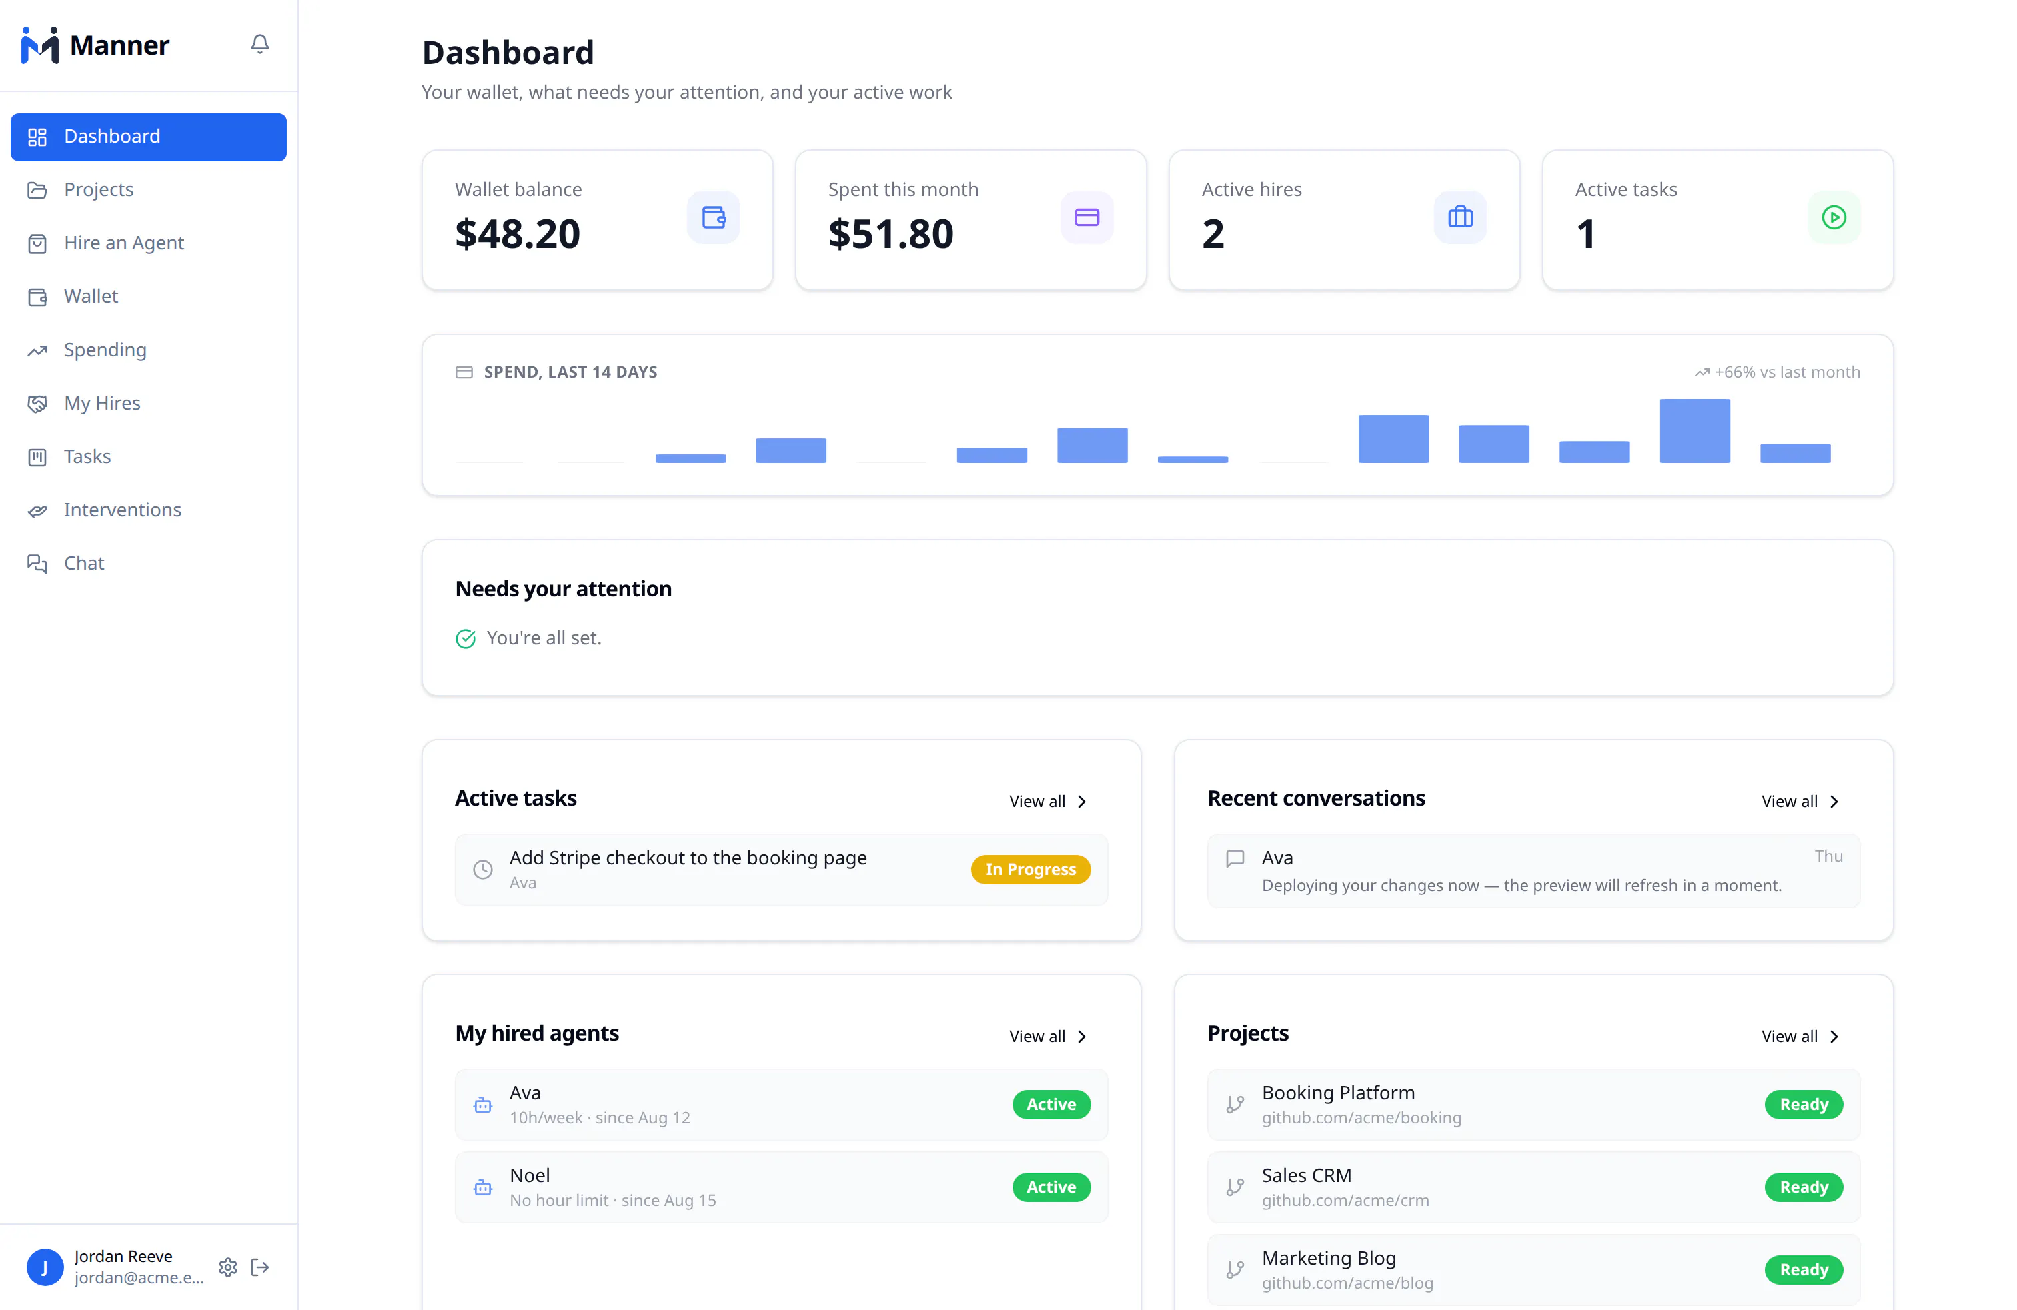Click the Spent this month card icon
2017x1310 pixels.
tap(1087, 217)
